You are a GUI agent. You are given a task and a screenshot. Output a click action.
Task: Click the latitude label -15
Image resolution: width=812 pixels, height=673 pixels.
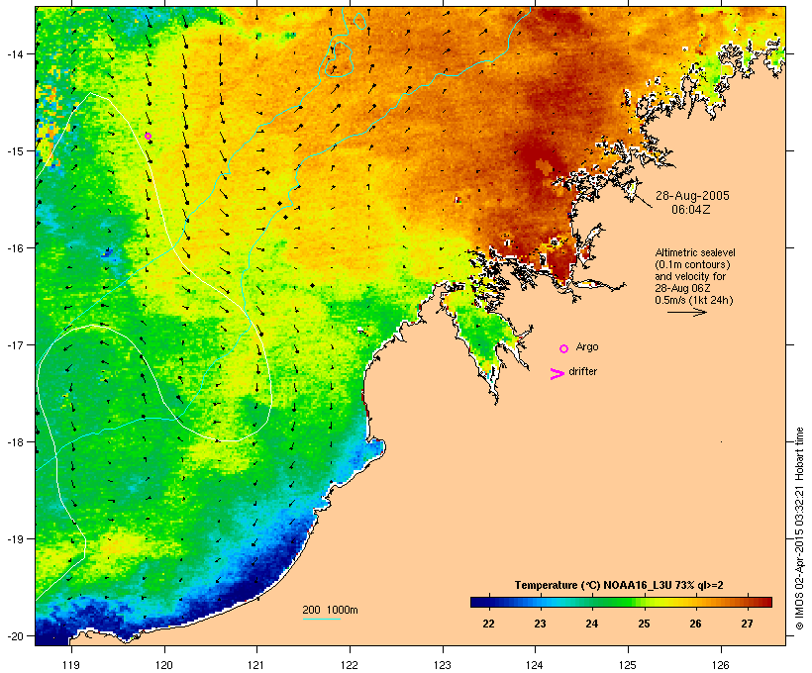[x=15, y=151]
